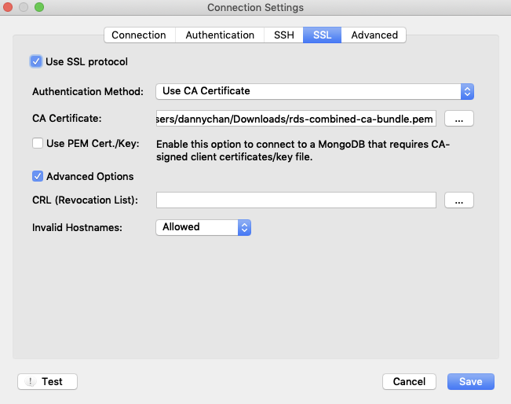The image size is (511, 404).
Task: Go to the Advanced tab
Action: (374, 35)
